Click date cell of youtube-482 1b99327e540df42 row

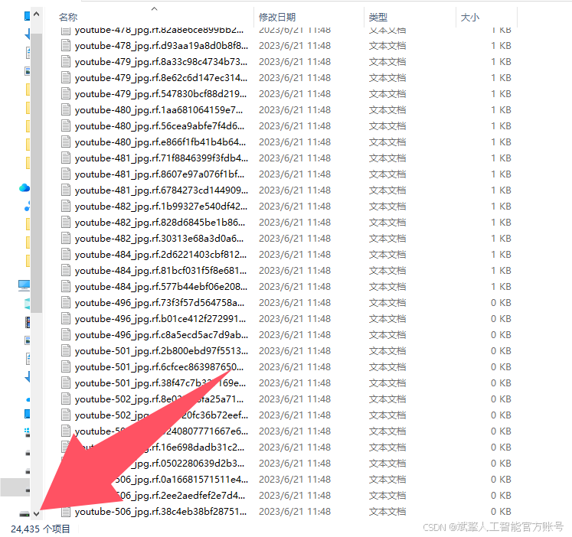coord(295,206)
